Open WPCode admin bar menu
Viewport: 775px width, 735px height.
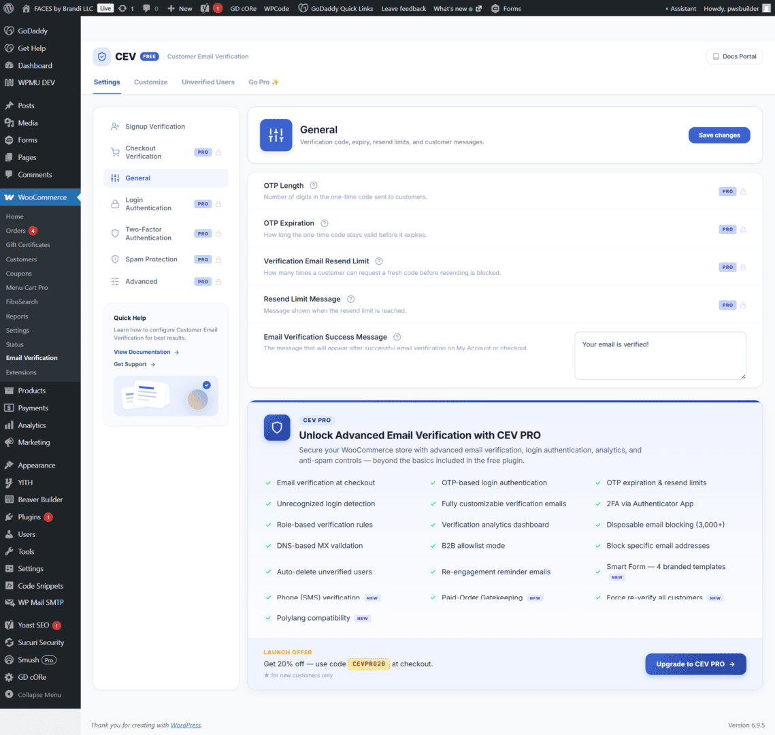coord(276,8)
